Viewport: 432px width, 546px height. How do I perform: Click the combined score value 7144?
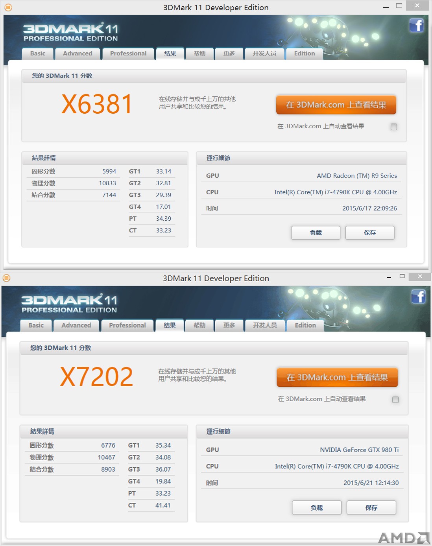(x=109, y=195)
